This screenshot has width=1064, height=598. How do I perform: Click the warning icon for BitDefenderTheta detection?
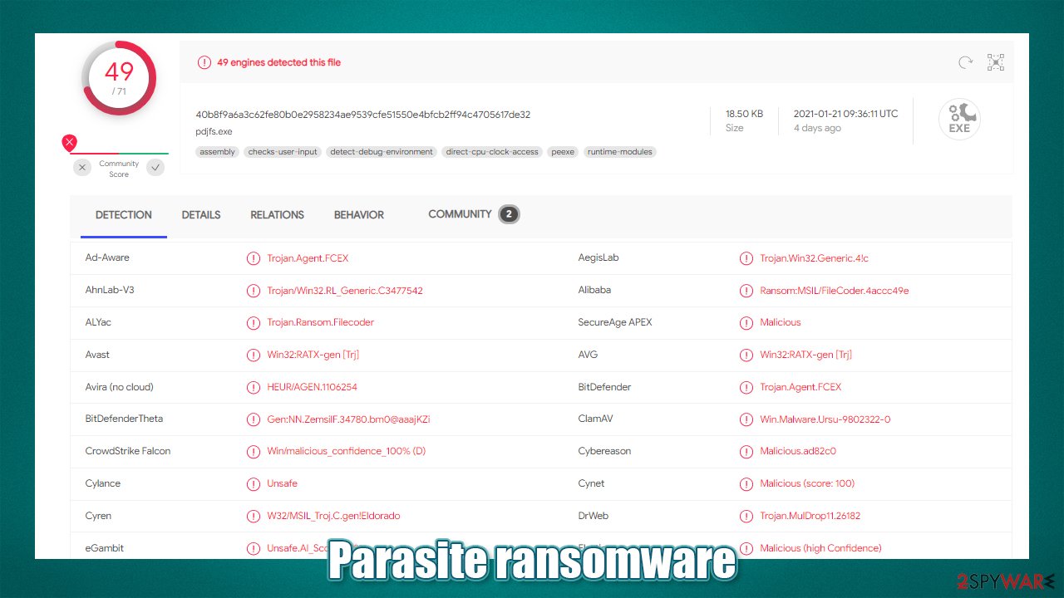point(254,419)
